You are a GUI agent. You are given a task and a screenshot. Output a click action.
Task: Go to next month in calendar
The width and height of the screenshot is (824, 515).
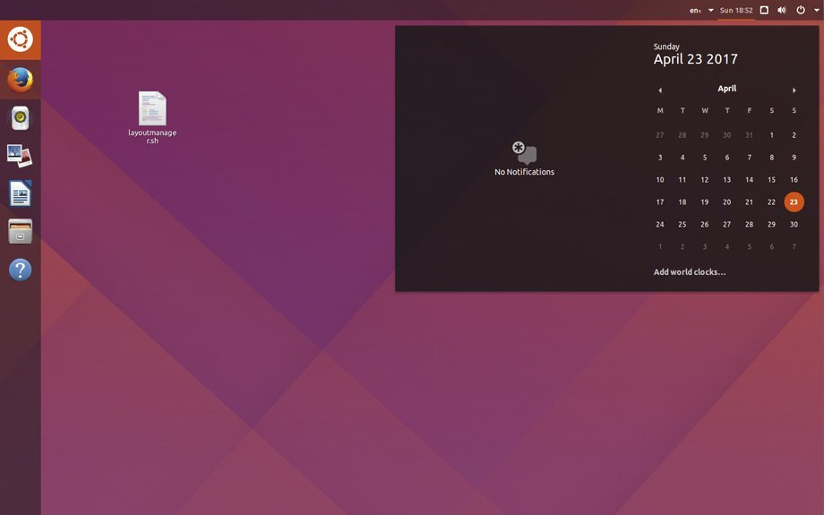coord(794,90)
